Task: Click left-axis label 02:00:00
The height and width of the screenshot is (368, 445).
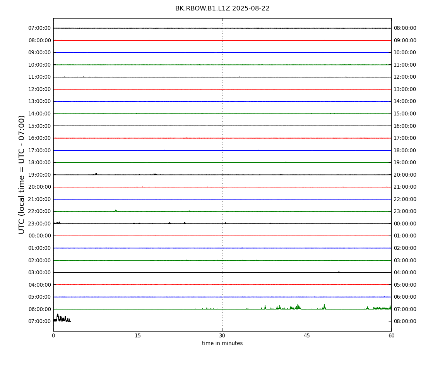Action: (x=40, y=260)
